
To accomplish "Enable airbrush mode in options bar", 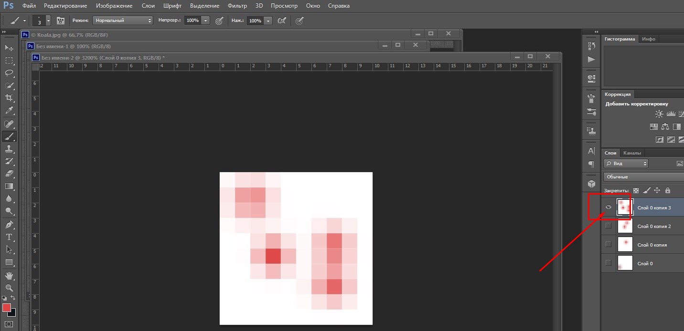I will pyautogui.click(x=282, y=21).
